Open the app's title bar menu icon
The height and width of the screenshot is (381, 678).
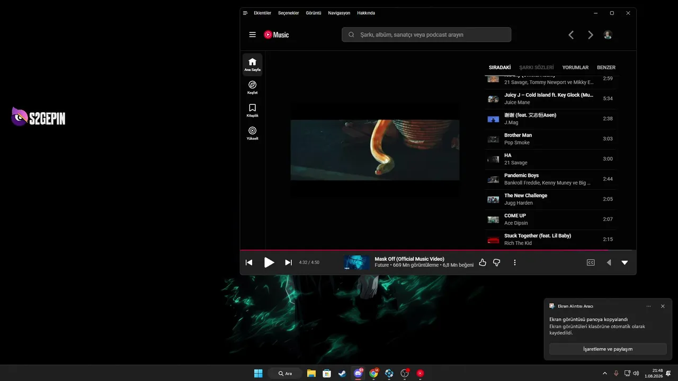pos(245,13)
